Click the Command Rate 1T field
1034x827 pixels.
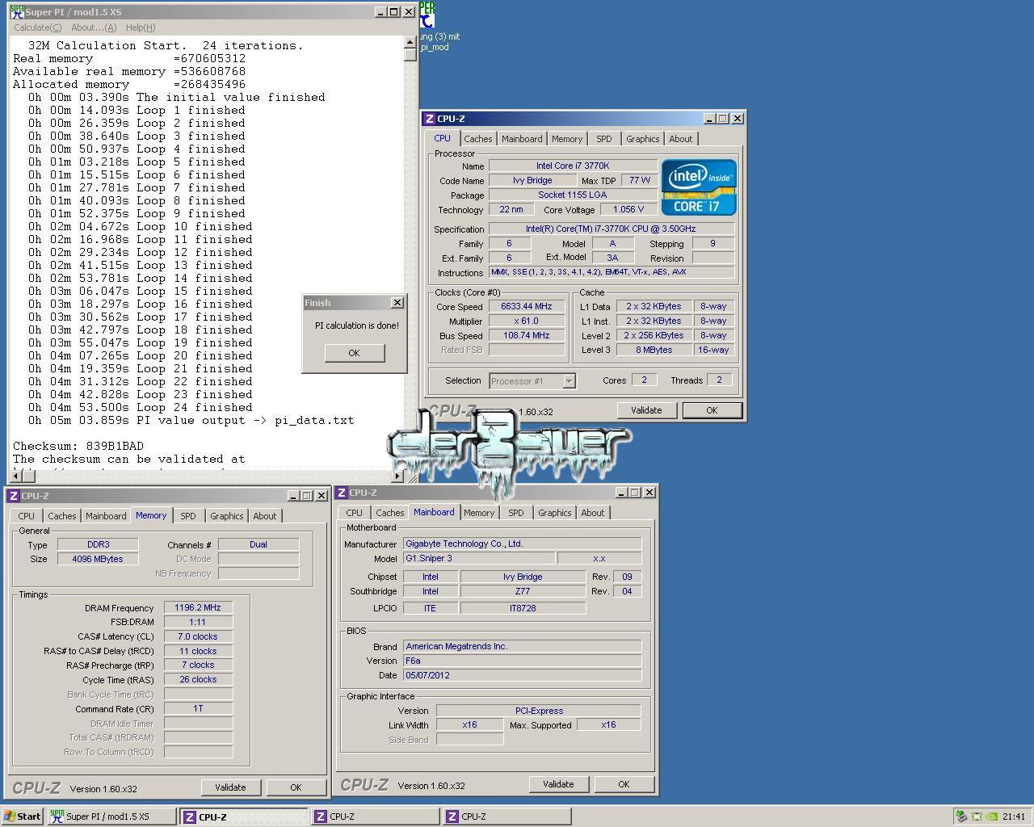click(x=198, y=708)
